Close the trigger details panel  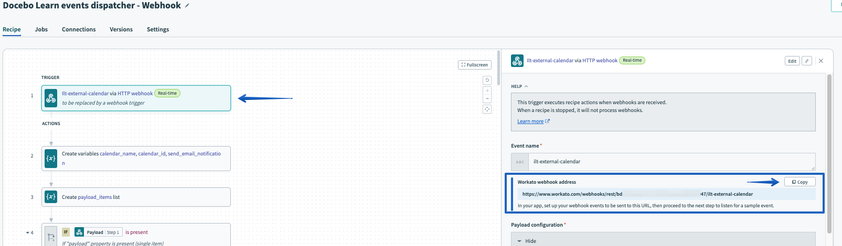click(x=821, y=61)
